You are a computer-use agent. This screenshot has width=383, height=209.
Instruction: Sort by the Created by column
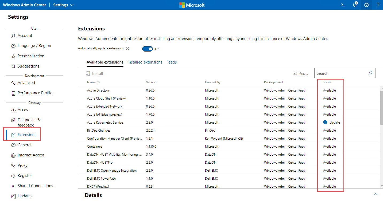coord(212,82)
